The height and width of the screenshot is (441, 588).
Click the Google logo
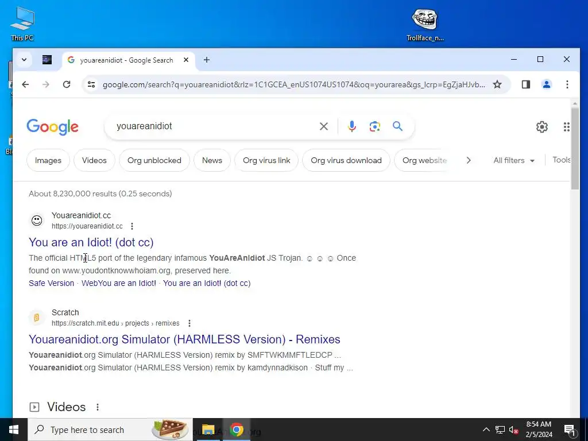52,127
